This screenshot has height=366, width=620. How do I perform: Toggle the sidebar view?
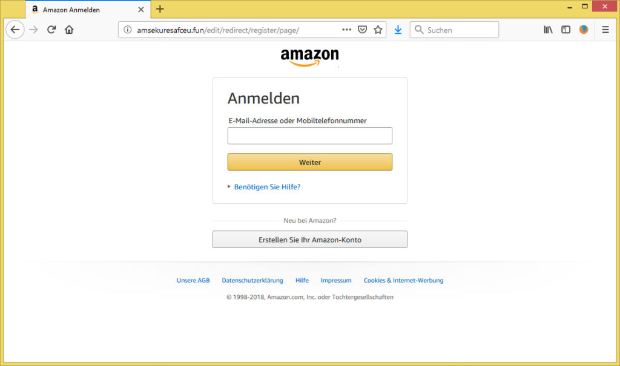566,30
